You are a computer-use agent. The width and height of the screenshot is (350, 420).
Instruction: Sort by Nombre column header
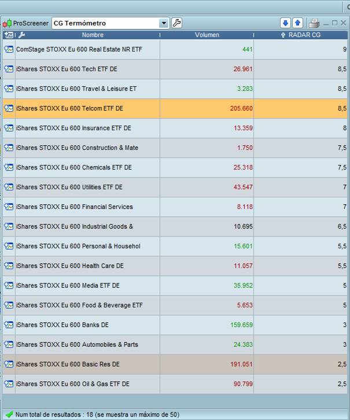coord(93,35)
